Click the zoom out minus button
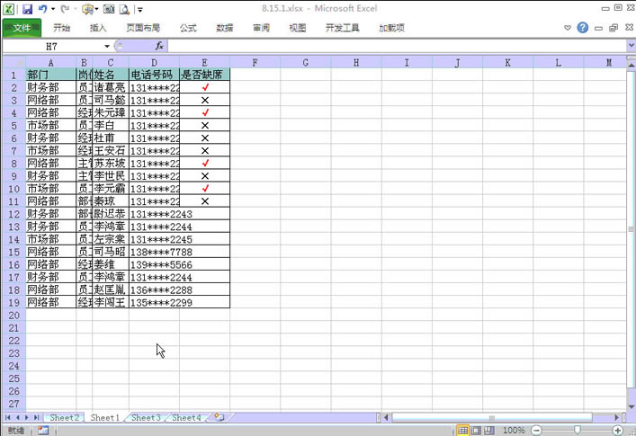Screen dimensions: 636x436 click(x=536, y=430)
